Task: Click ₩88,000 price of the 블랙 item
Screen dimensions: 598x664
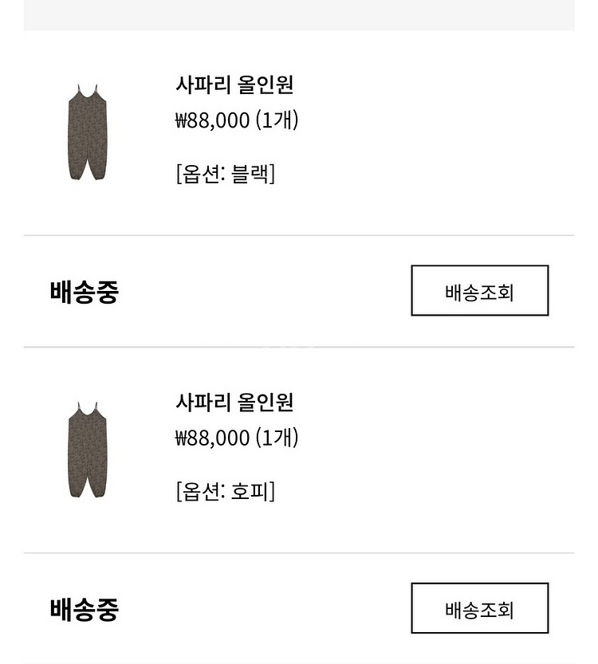Action: coord(212,121)
